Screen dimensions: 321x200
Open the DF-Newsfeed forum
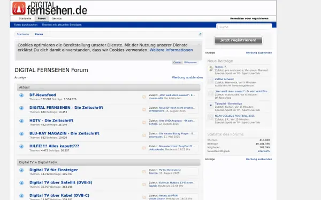[43, 95]
